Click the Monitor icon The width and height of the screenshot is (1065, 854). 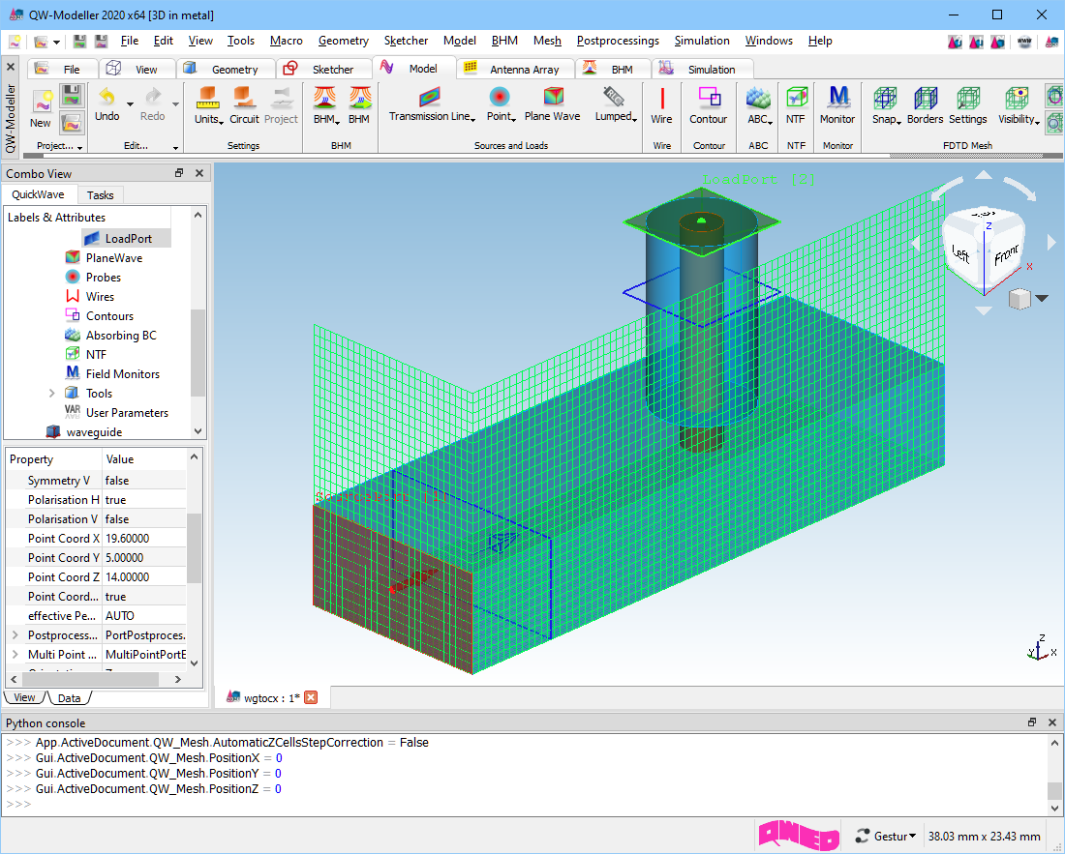click(838, 97)
